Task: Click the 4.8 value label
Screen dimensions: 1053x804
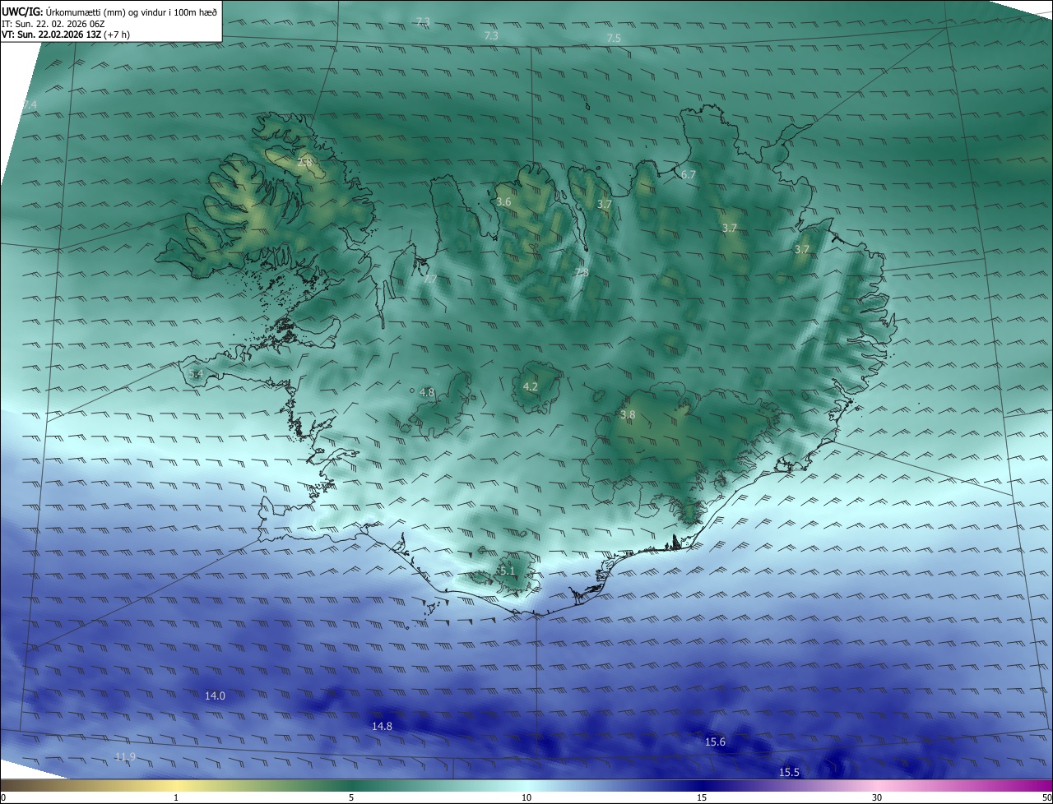Action: click(427, 393)
